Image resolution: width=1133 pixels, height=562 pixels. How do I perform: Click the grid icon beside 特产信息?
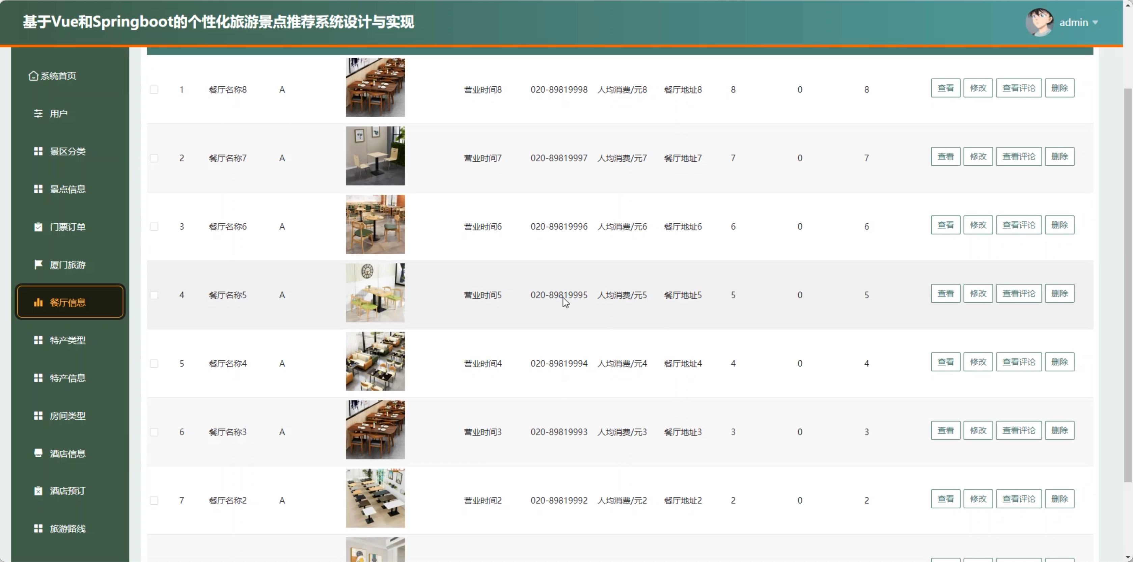pyautogui.click(x=38, y=378)
